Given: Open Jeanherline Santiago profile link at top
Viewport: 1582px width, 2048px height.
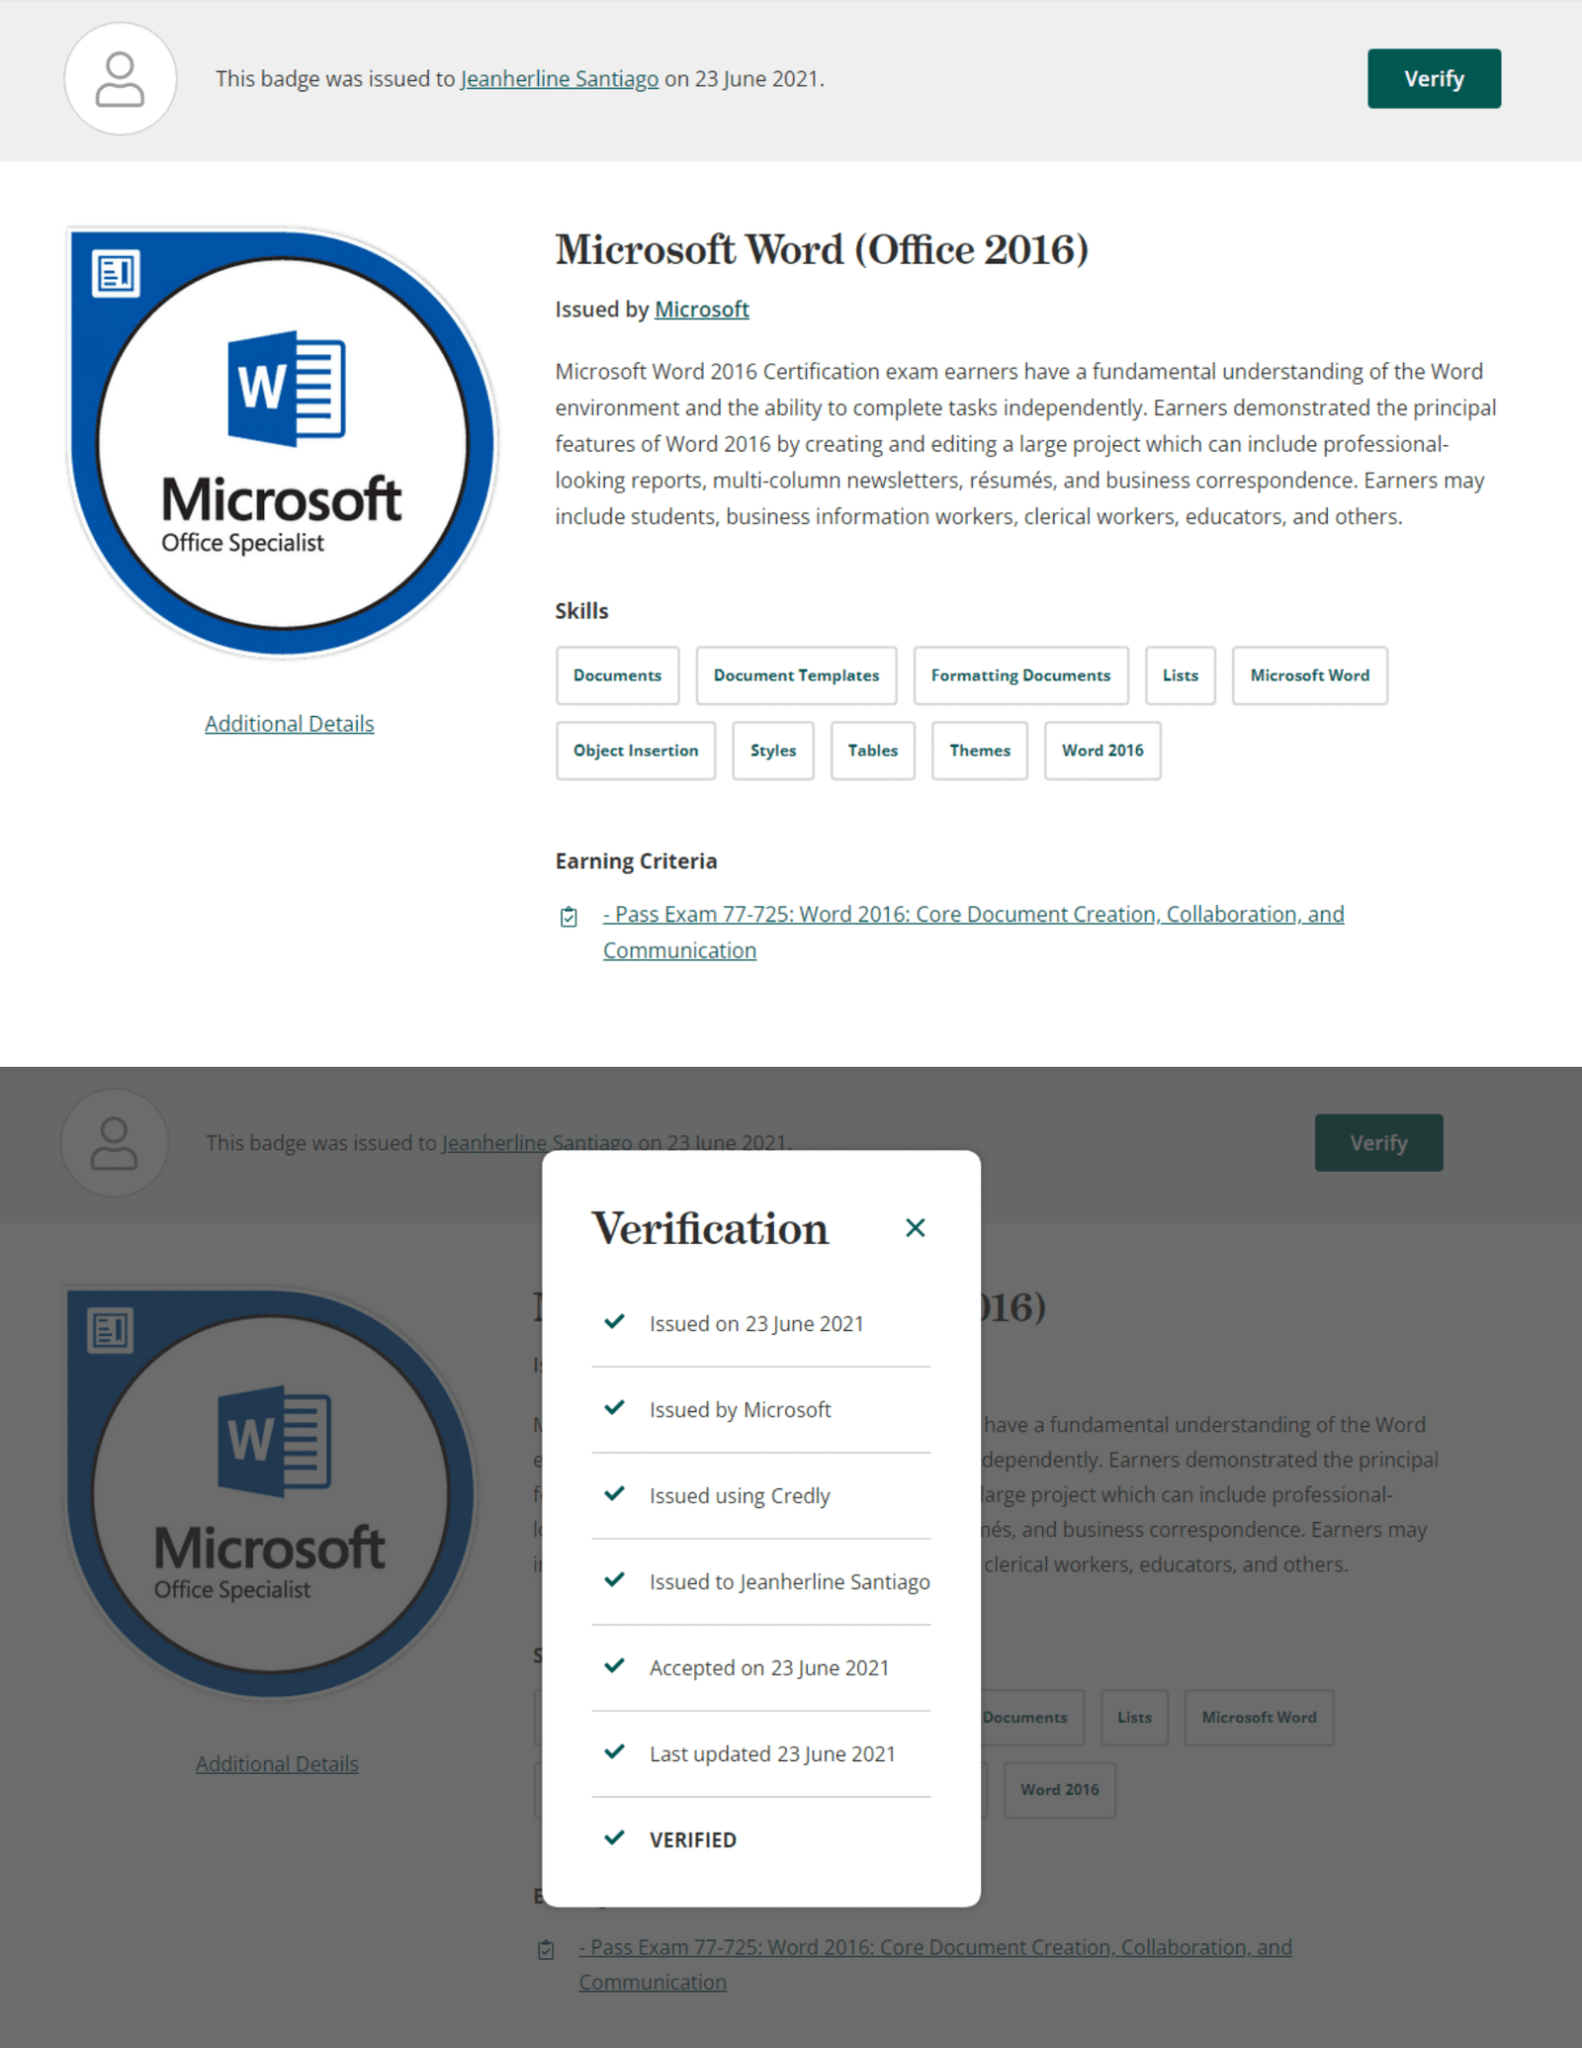Looking at the screenshot, I should (x=559, y=79).
